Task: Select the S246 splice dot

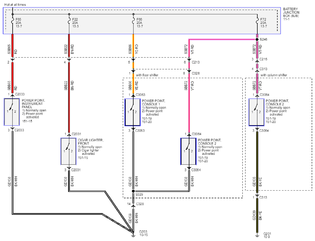Action: click(257, 39)
